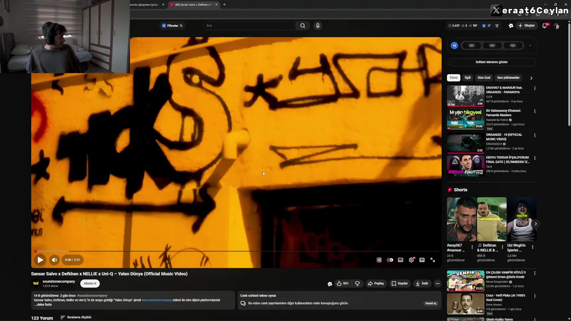Select Son yüklenenler filter chip
The width and height of the screenshot is (571, 321).
pos(508,78)
